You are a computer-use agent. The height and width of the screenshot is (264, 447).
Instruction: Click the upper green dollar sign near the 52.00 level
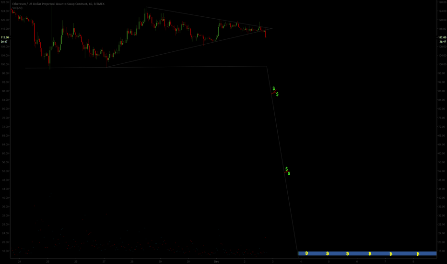286,169
